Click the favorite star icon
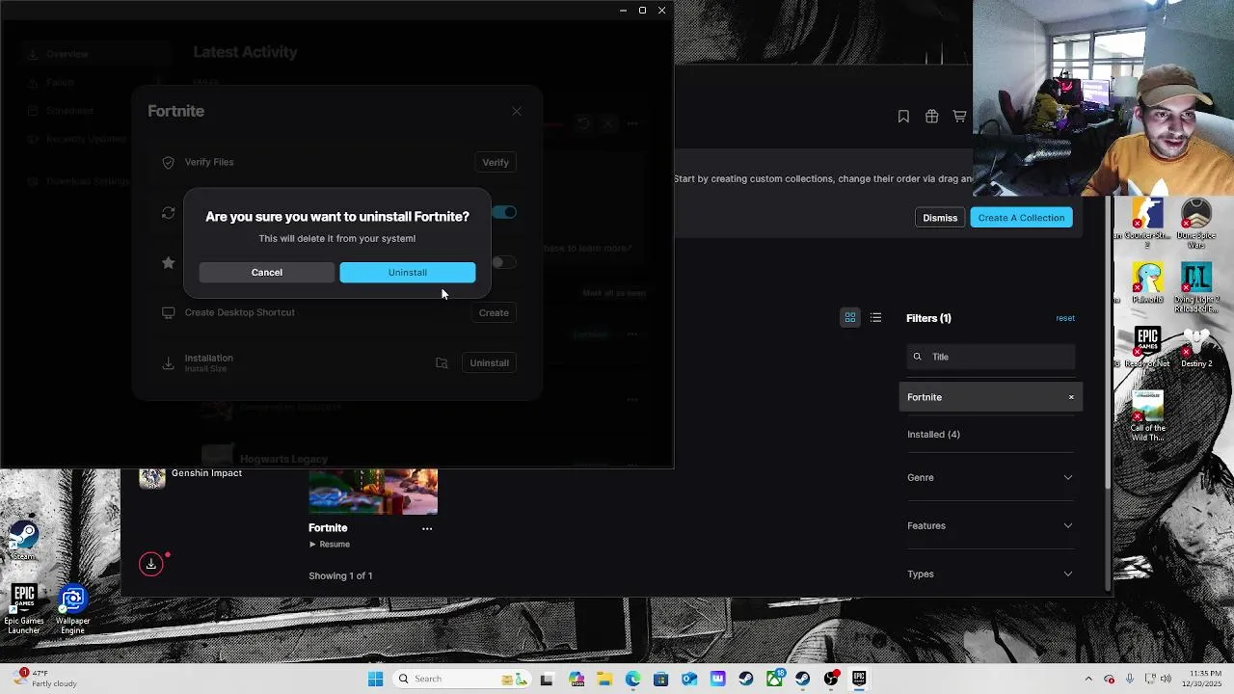The height and width of the screenshot is (694, 1234). [x=169, y=262]
